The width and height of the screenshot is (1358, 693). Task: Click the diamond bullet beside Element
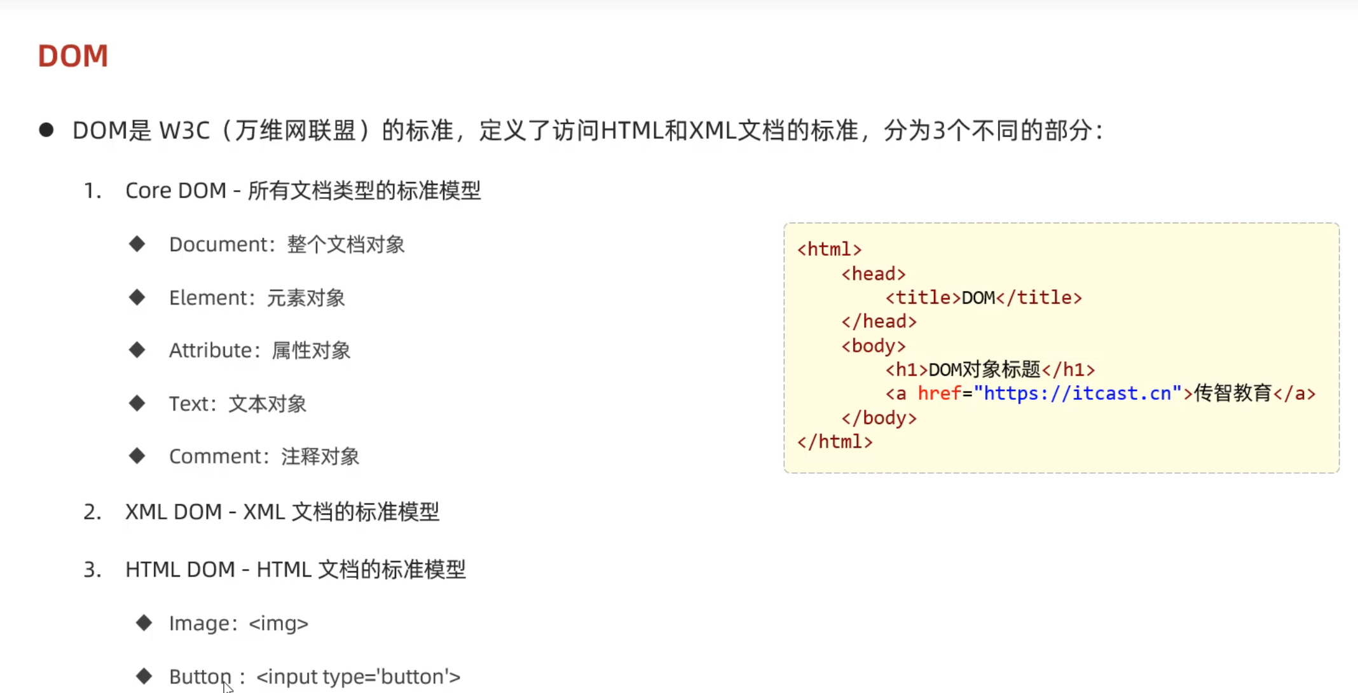(x=137, y=298)
